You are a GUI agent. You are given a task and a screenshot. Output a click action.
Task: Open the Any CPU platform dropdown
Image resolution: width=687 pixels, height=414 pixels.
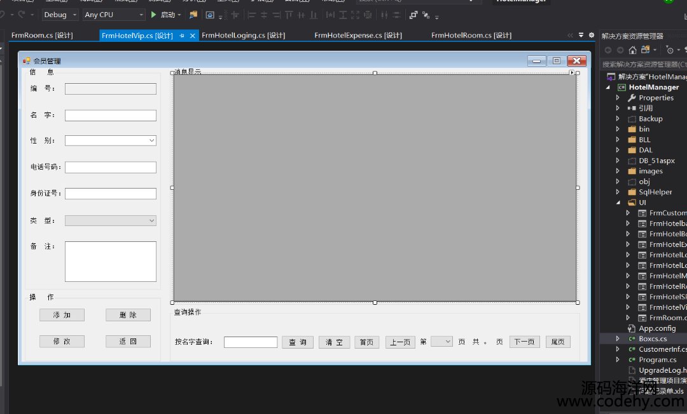[114, 15]
